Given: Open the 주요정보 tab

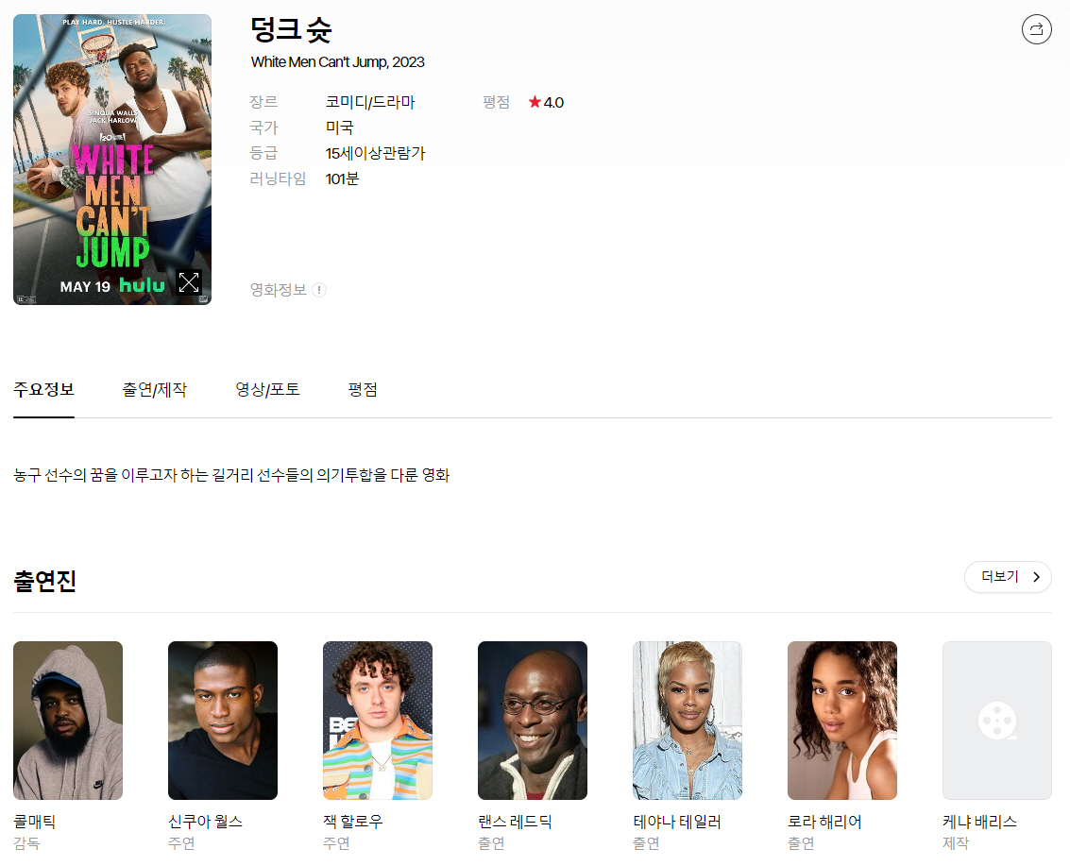Looking at the screenshot, I should pos(43,390).
